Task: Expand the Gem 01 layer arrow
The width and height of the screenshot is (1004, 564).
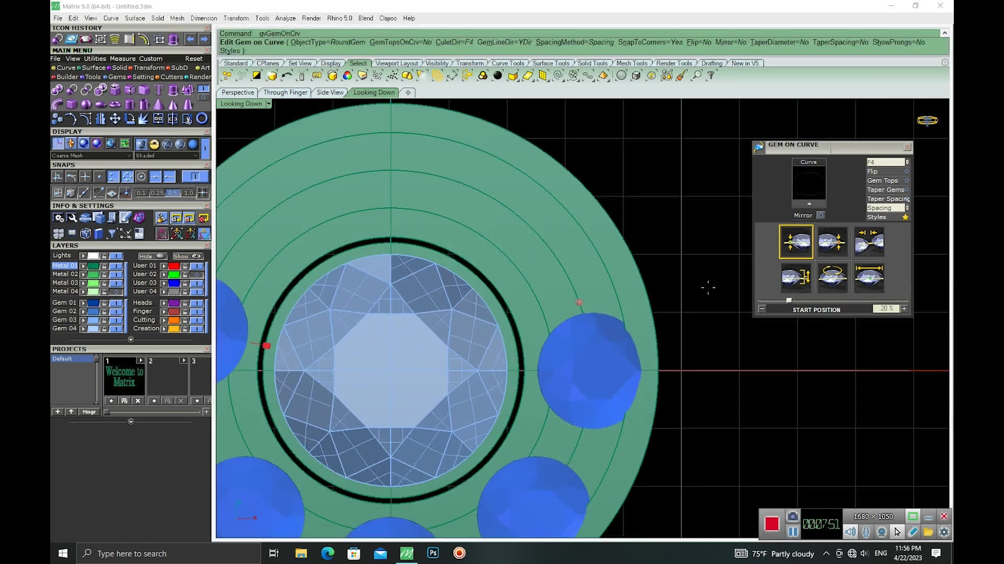Action: [x=83, y=303]
